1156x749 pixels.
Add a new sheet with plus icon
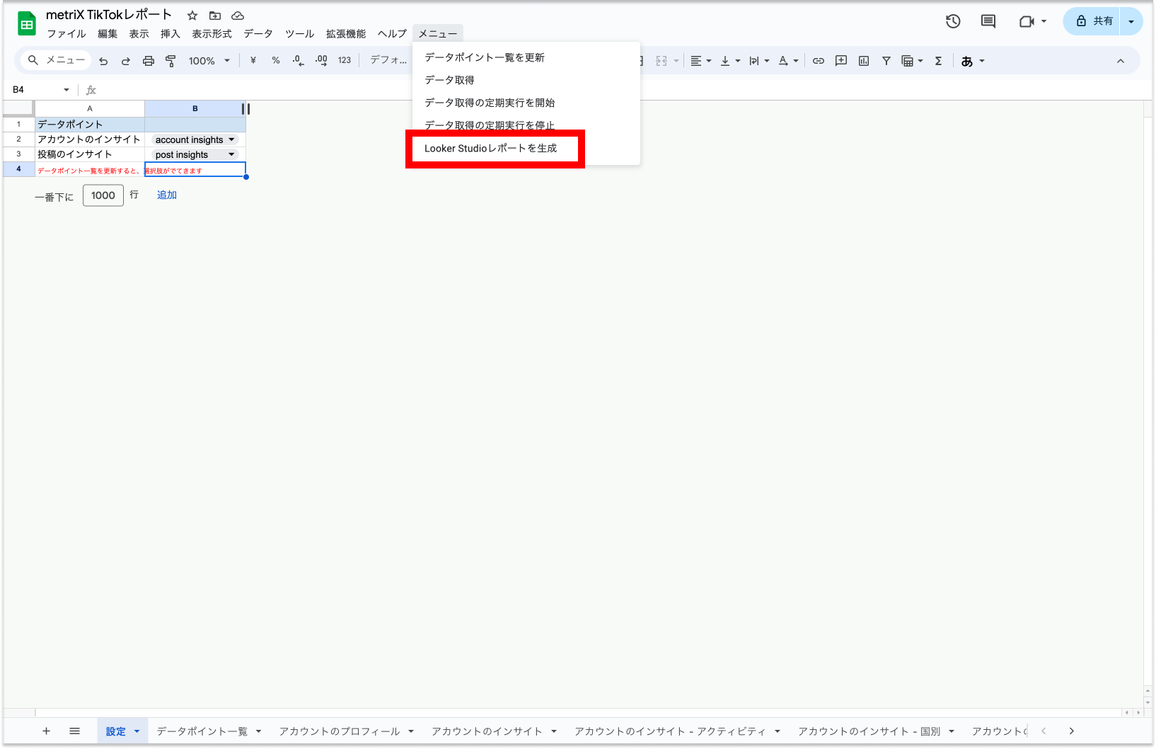pos(46,731)
